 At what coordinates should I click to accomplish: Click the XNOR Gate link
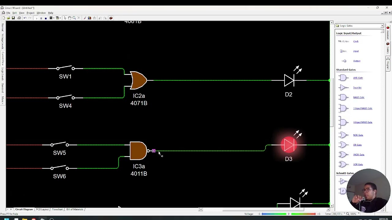pos(359,155)
